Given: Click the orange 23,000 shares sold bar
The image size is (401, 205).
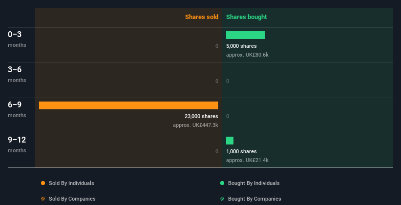Looking at the screenshot, I should tap(128, 105).
